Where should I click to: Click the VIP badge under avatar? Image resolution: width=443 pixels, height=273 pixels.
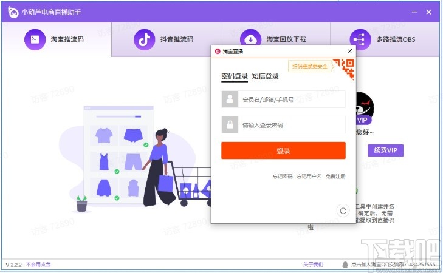click(x=363, y=121)
